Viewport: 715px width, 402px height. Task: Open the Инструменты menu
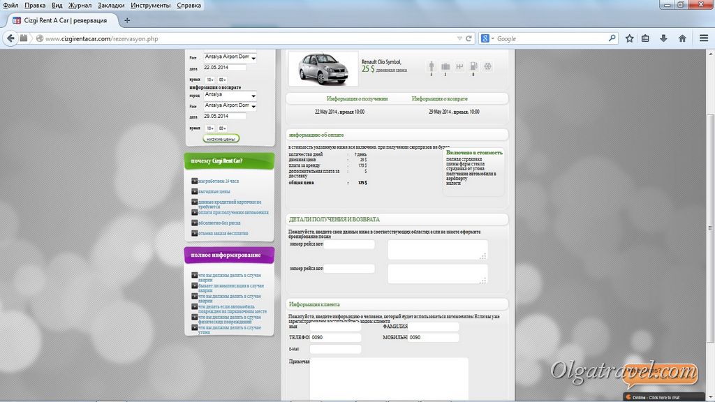click(150, 5)
